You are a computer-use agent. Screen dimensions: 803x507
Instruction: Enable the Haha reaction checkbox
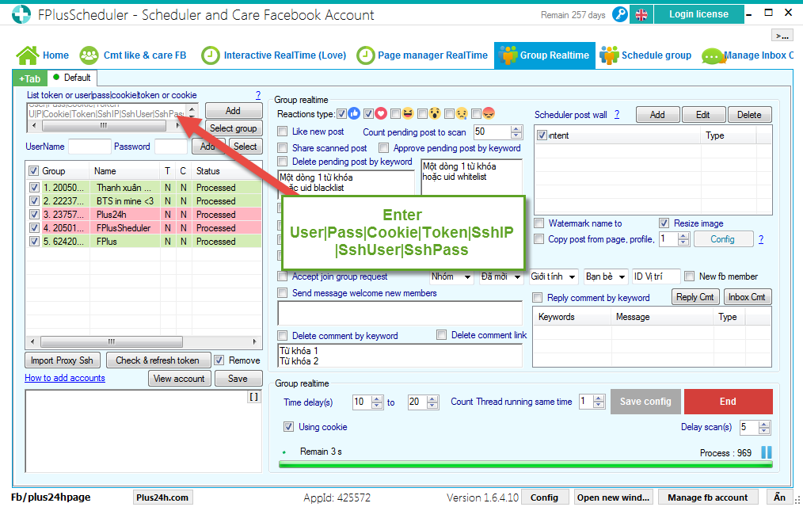point(395,114)
